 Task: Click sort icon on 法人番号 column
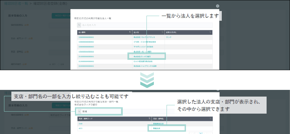(130, 32)
